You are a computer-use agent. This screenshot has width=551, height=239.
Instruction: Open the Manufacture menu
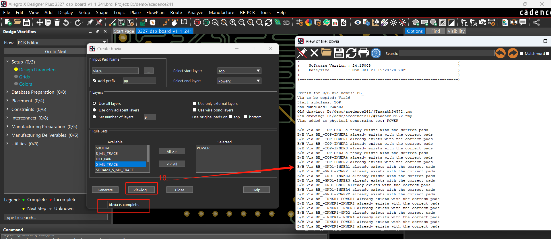pos(221,13)
